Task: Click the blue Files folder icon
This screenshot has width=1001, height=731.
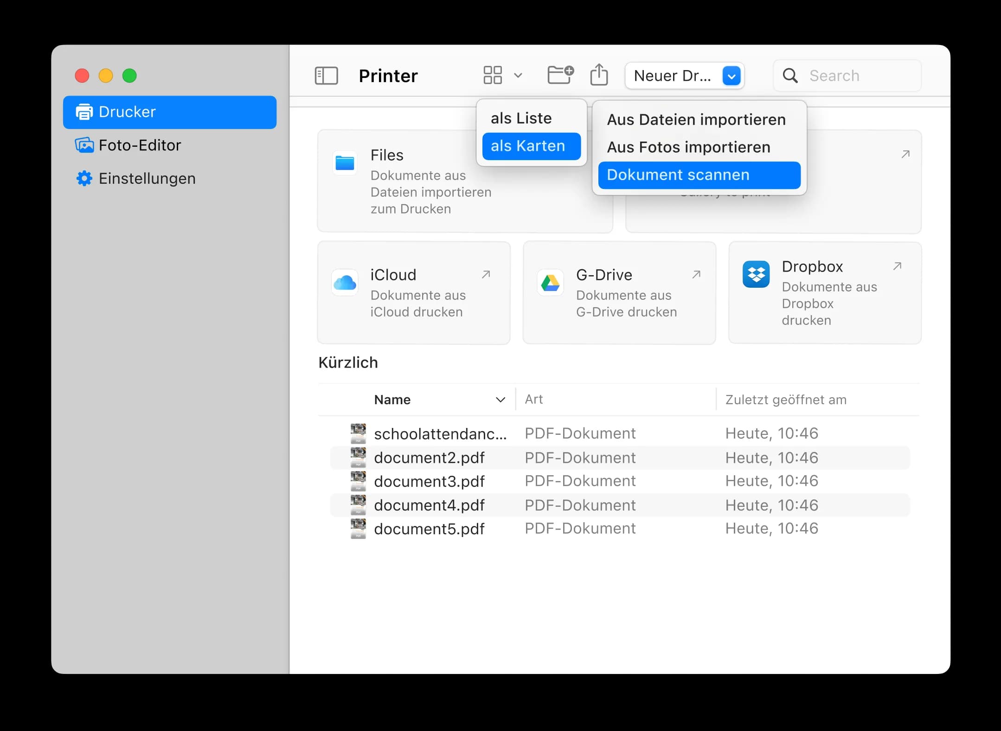Action: [345, 163]
